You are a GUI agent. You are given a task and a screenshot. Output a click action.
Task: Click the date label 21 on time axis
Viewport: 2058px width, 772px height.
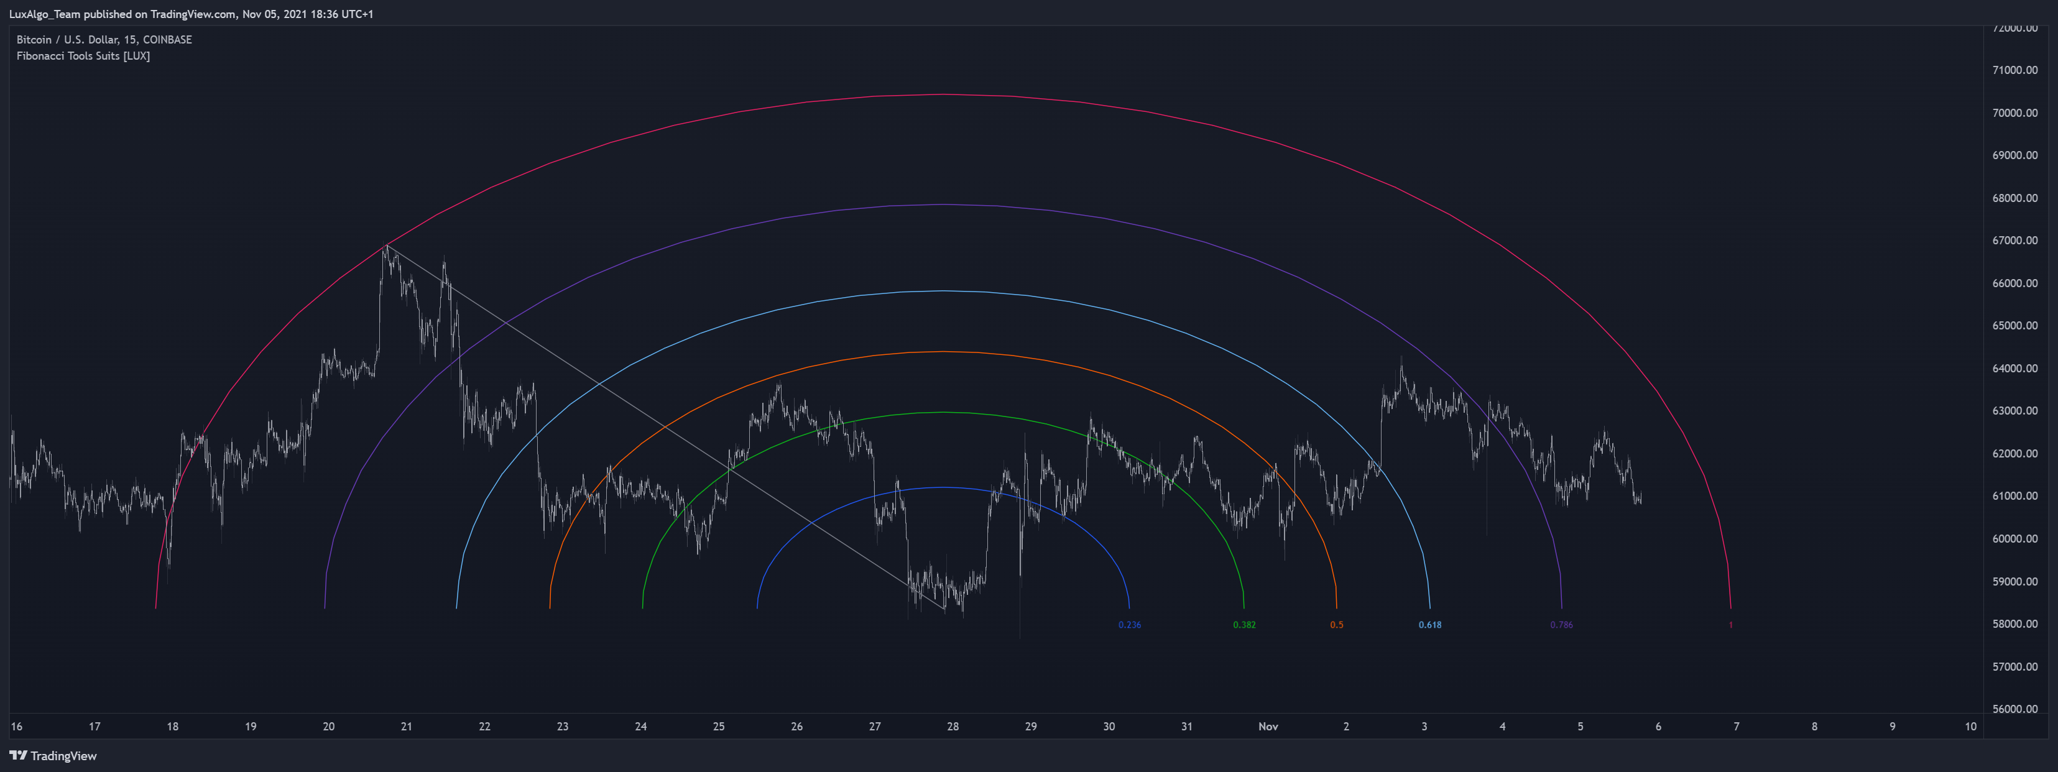coord(407,727)
